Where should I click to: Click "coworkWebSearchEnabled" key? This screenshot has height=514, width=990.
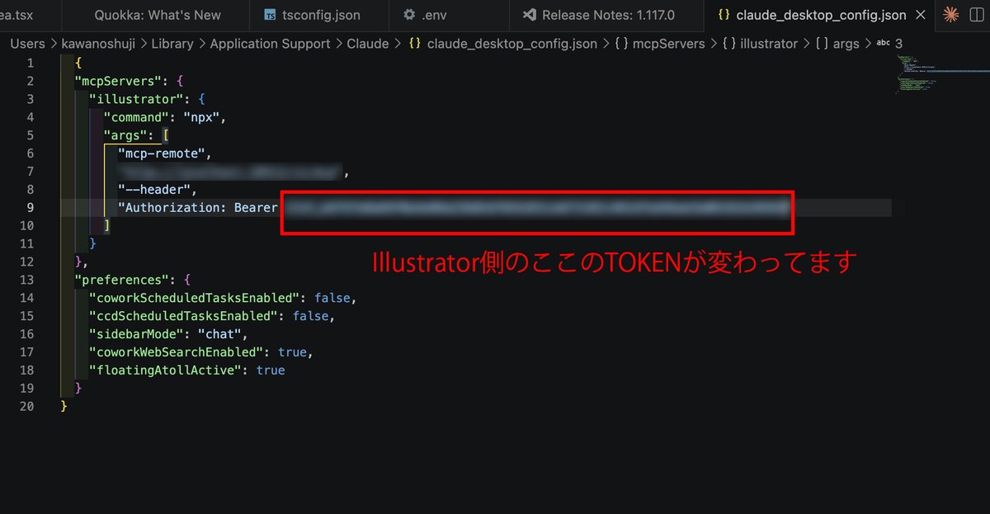pos(176,352)
